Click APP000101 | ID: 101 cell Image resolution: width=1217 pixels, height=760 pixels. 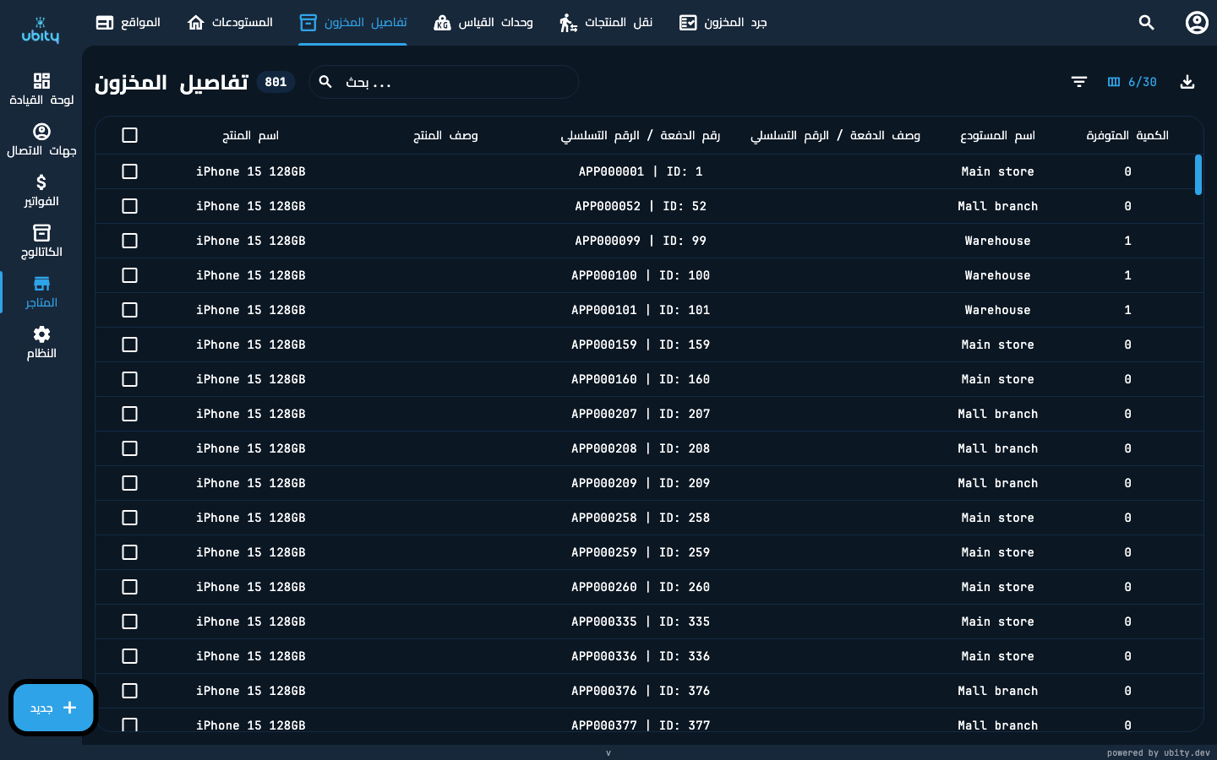coord(641,310)
